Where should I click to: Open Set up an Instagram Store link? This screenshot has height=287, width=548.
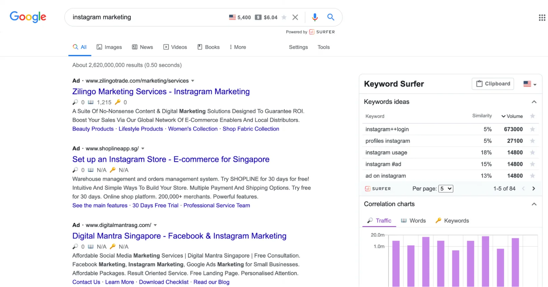click(x=171, y=159)
